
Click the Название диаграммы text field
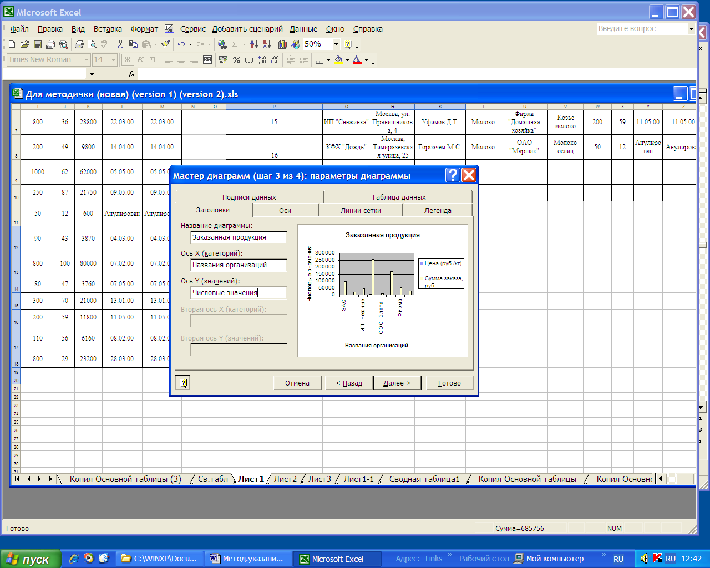click(x=239, y=237)
